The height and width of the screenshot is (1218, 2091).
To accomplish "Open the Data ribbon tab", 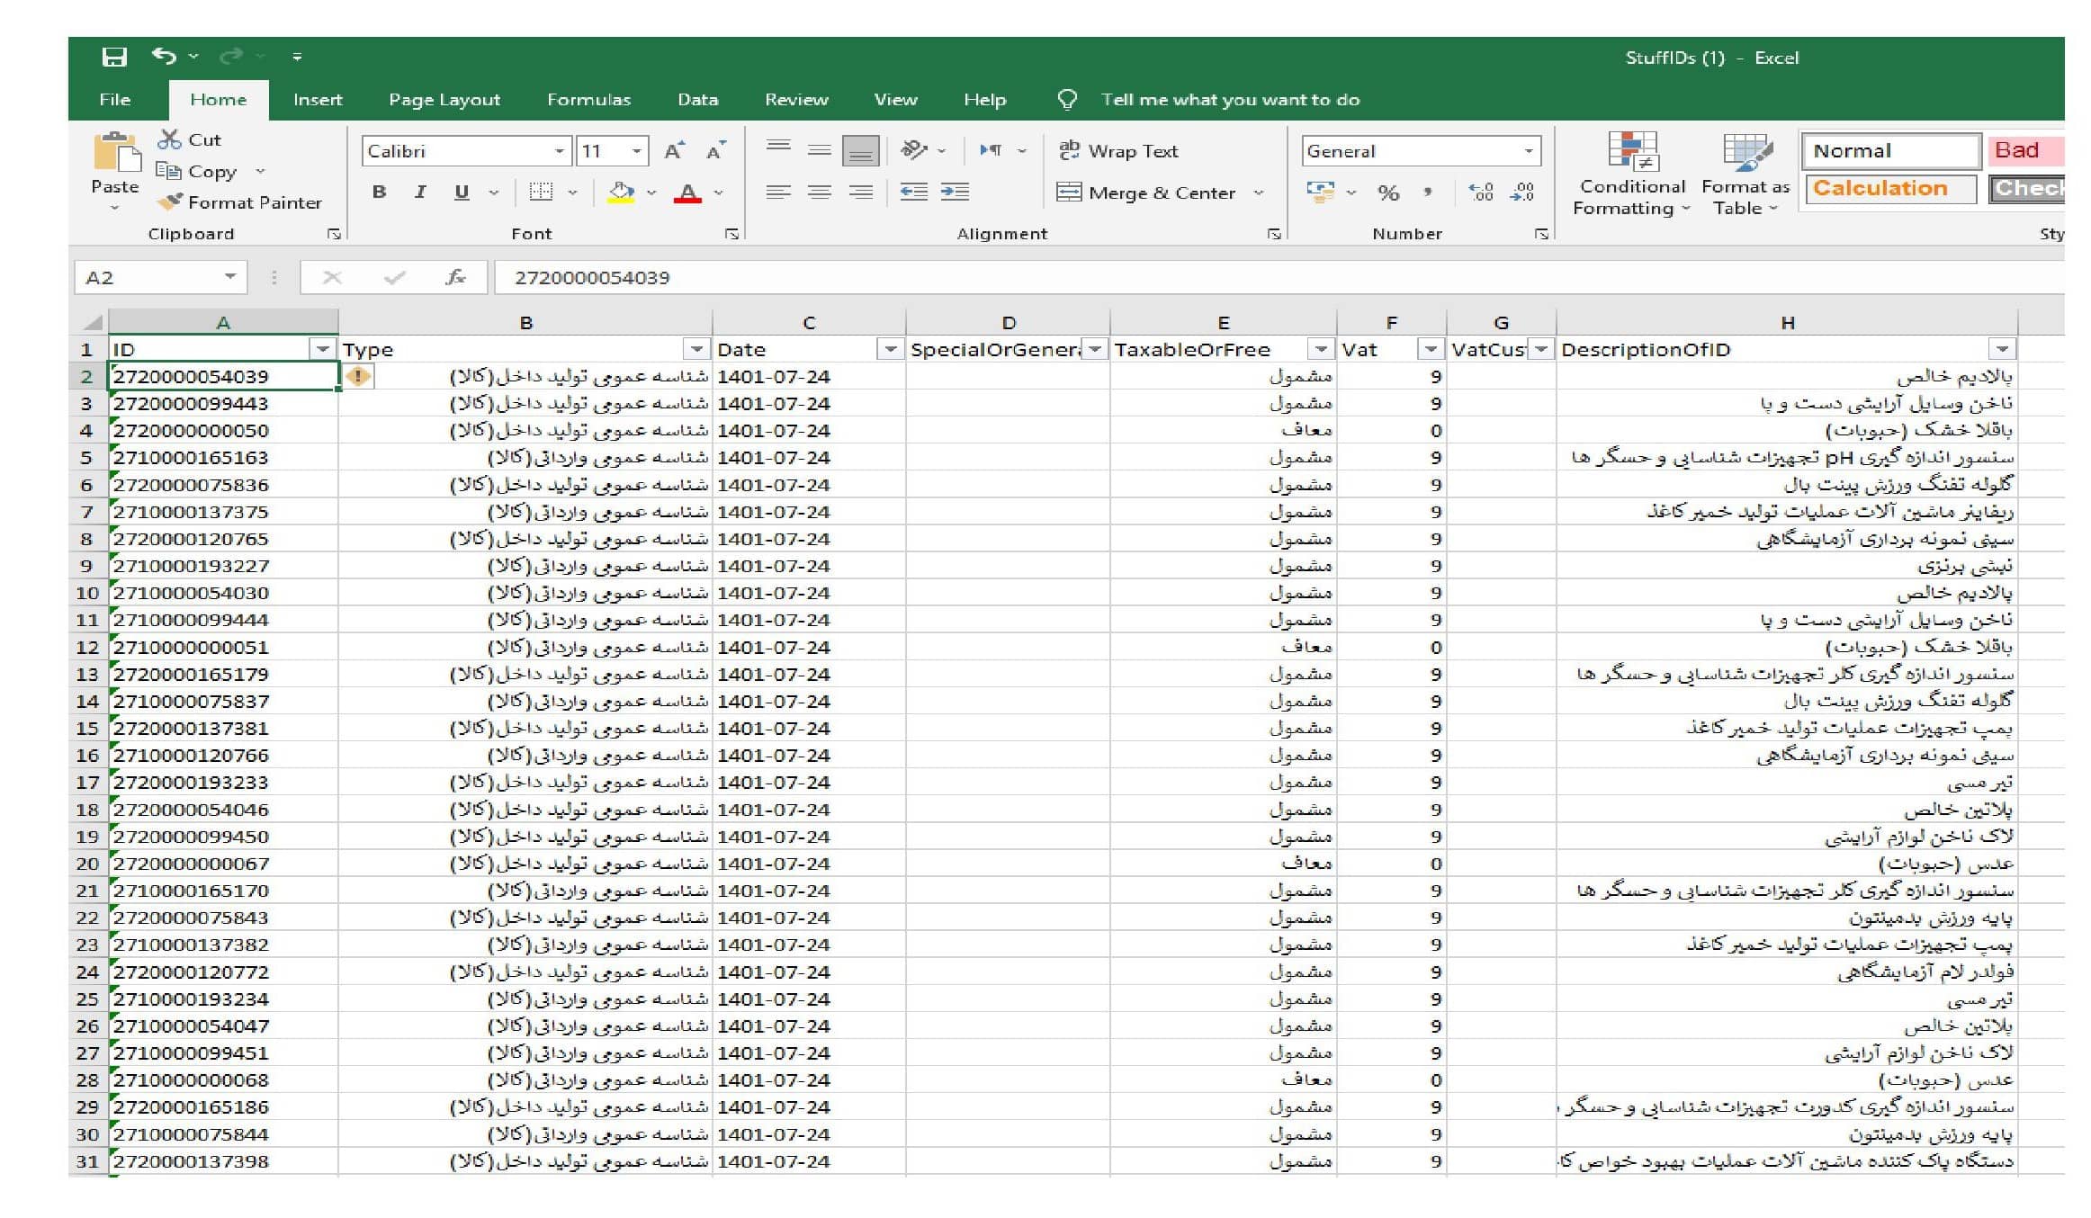I will coord(697,100).
